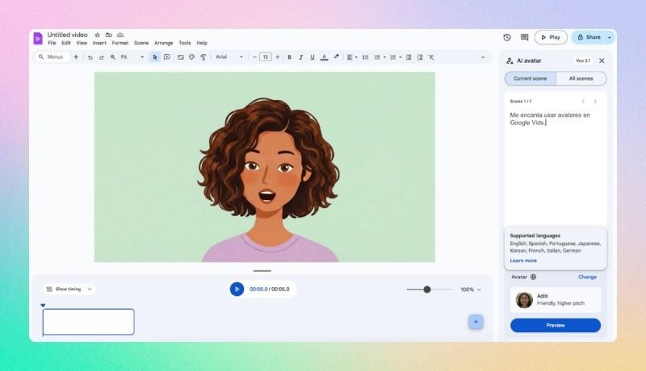Switch to the Current scene tab

tap(531, 78)
